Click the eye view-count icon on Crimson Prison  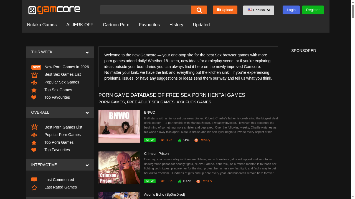click(x=163, y=181)
